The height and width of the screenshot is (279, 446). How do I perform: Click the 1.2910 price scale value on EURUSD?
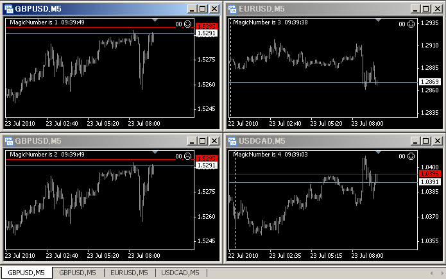430,46
